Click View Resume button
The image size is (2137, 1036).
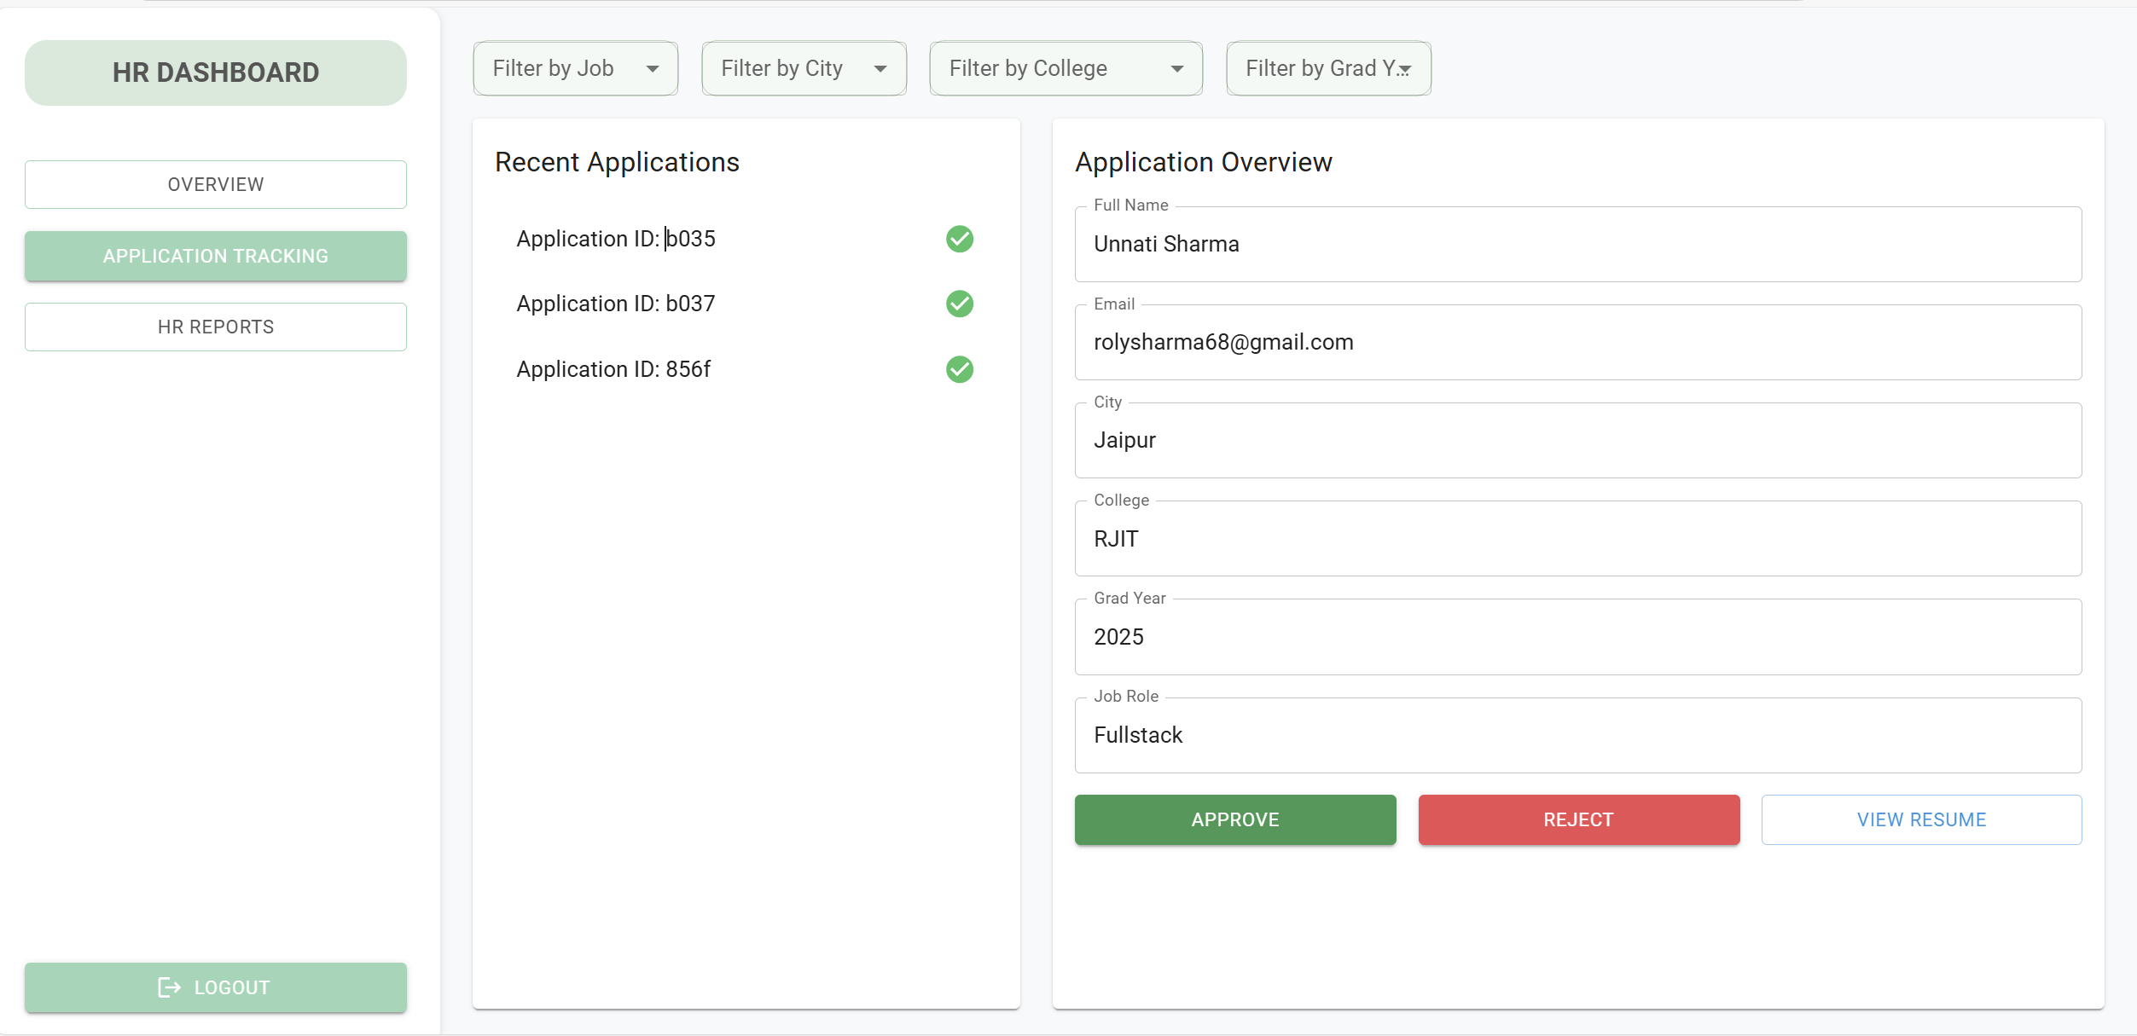click(x=1921, y=819)
